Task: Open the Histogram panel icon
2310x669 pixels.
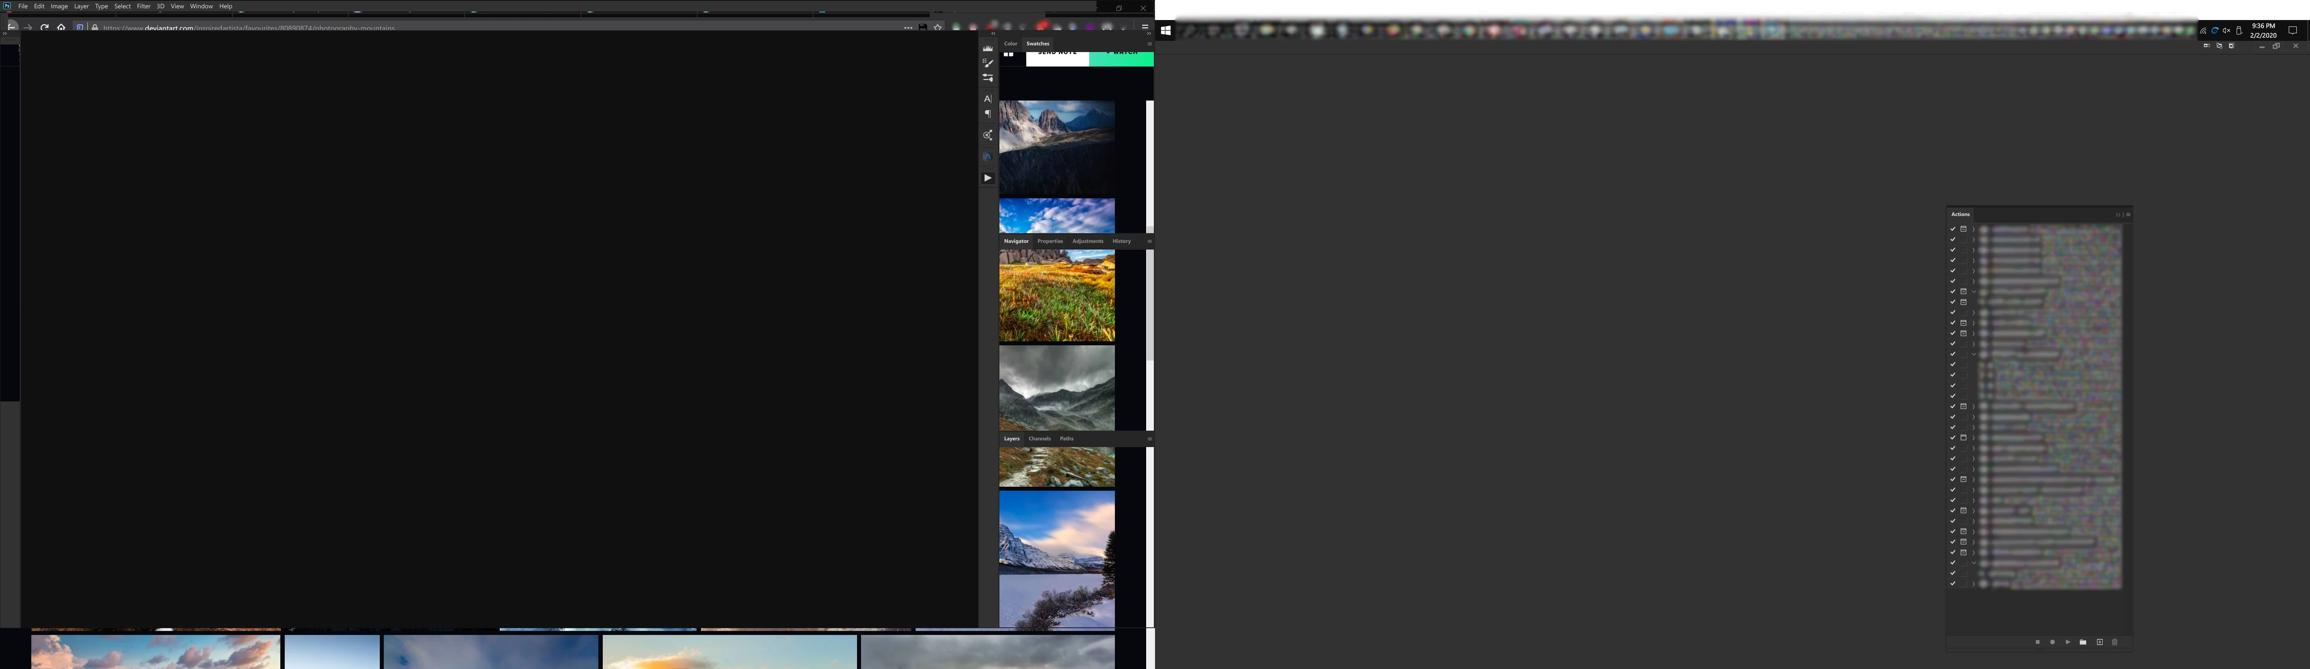Action: pyautogui.click(x=987, y=48)
